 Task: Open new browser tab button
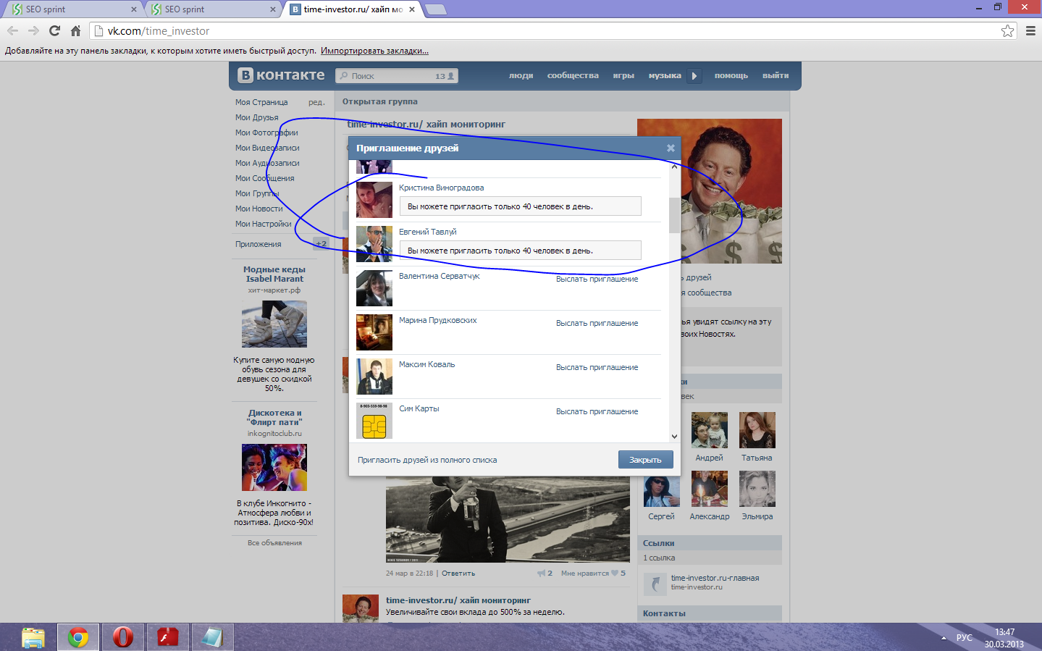[x=436, y=9]
